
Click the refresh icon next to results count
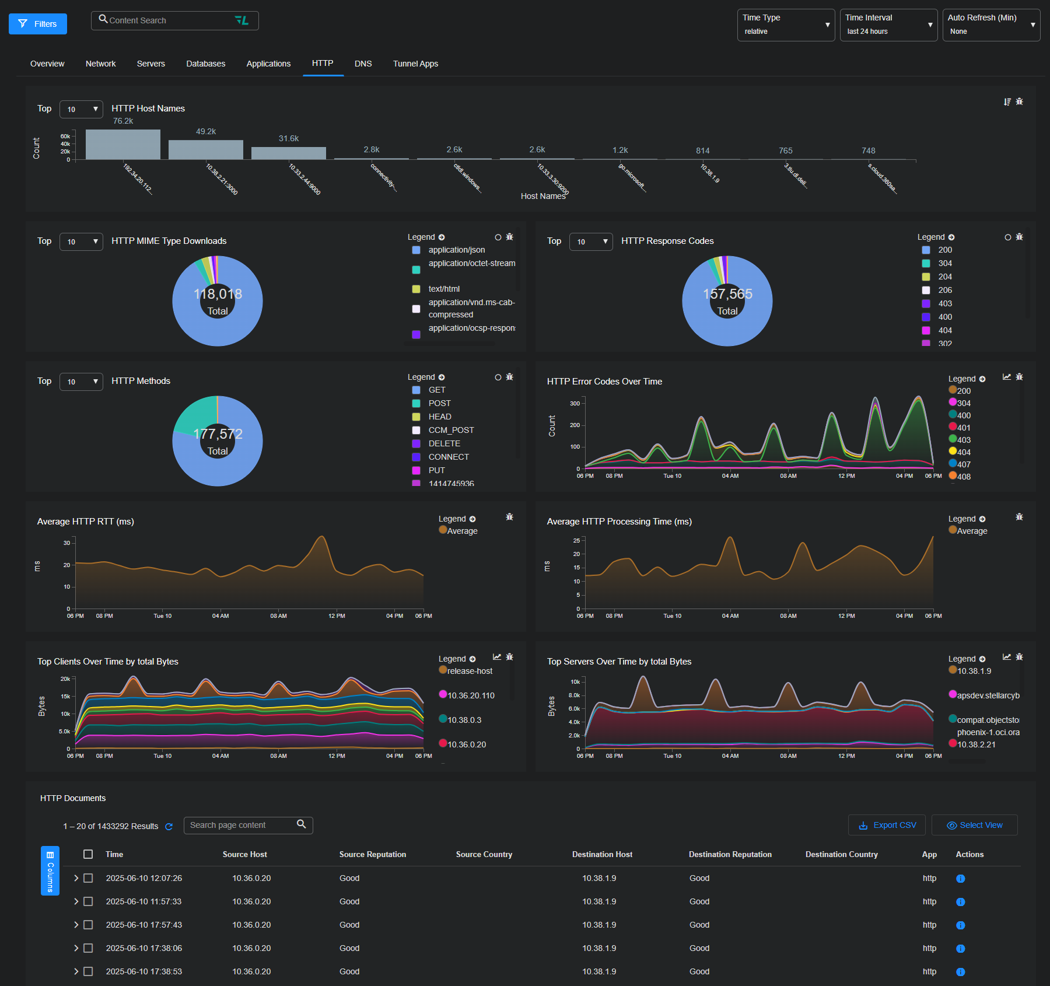[169, 827]
